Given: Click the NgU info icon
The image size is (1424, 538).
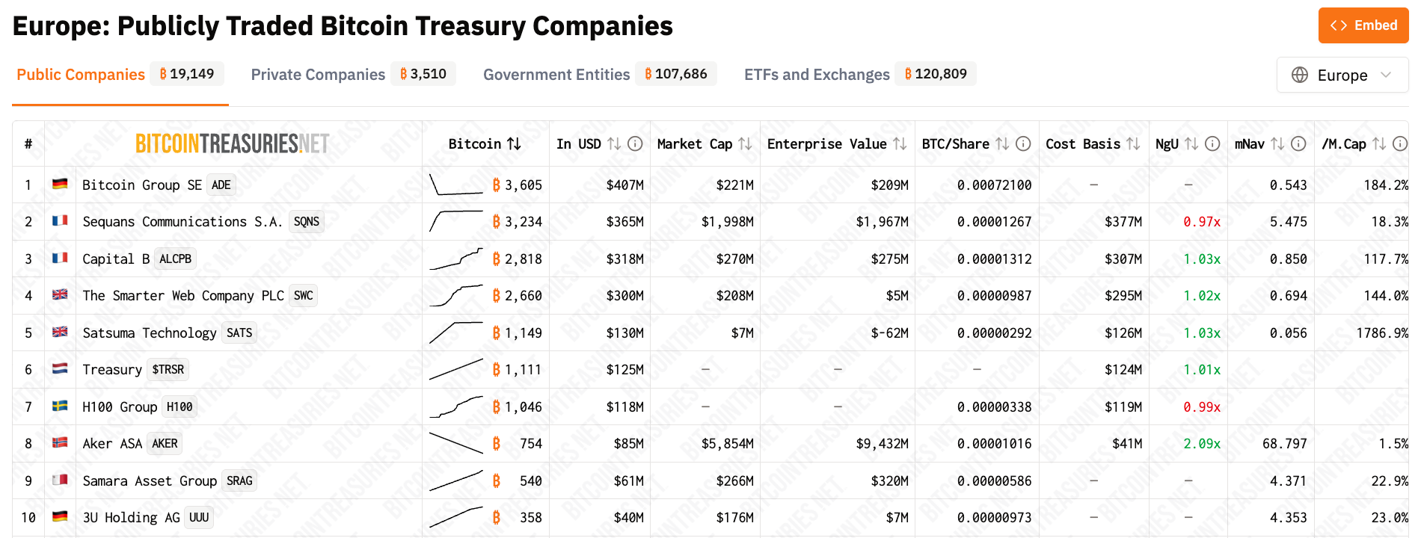Looking at the screenshot, I should pyautogui.click(x=1213, y=143).
